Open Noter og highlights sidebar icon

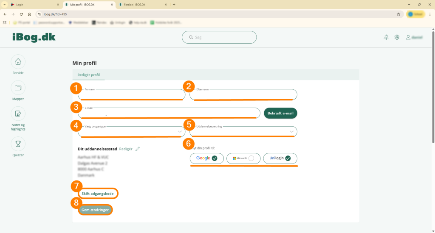coord(18,114)
